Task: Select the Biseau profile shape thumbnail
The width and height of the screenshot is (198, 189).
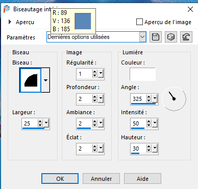Action: (x=31, y=80)
